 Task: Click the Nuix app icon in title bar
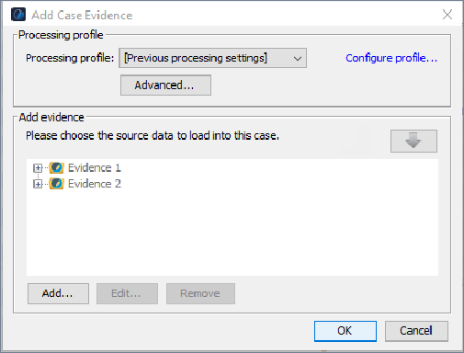coord(18,15)
